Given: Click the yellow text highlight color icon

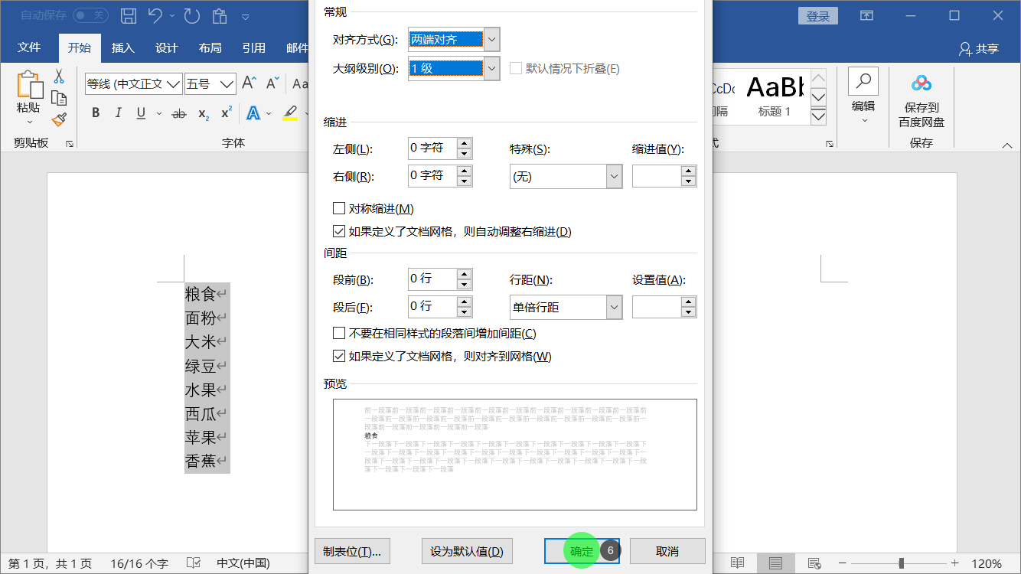Looking at the screenshot, I should point(290,113).
